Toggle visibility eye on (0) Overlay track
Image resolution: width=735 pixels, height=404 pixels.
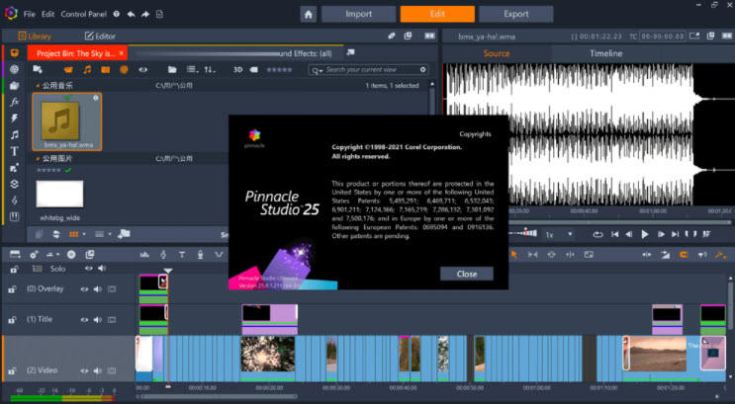click(x=84, y=289)
